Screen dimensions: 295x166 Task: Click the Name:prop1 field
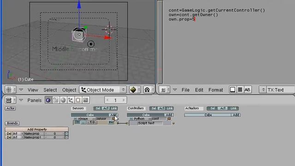[x=34, y=137]
